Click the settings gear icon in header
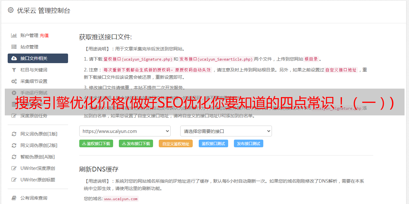 click(11, 10)
